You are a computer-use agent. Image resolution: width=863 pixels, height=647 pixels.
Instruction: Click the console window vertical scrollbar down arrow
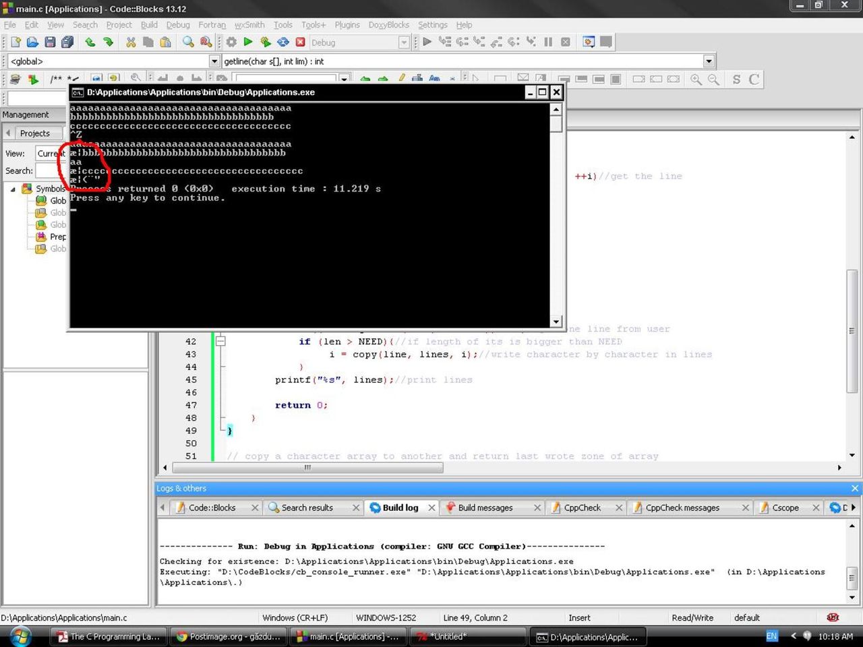[556, 321]
